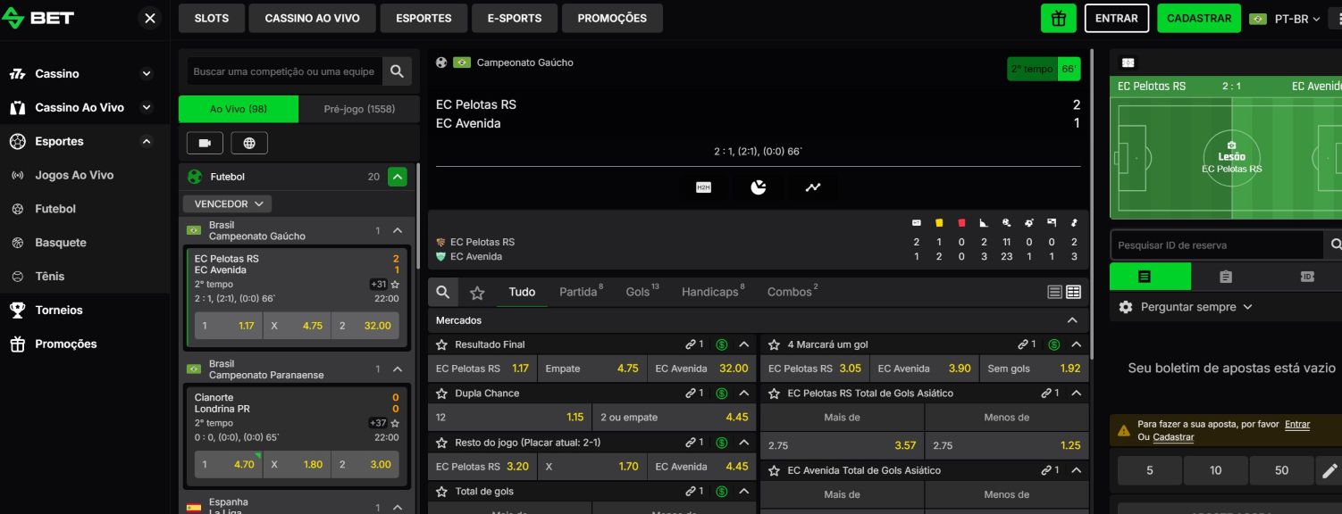Click the 4BET logo
This screenshot has width=1342, height=514.
click(x=38, y=18)
